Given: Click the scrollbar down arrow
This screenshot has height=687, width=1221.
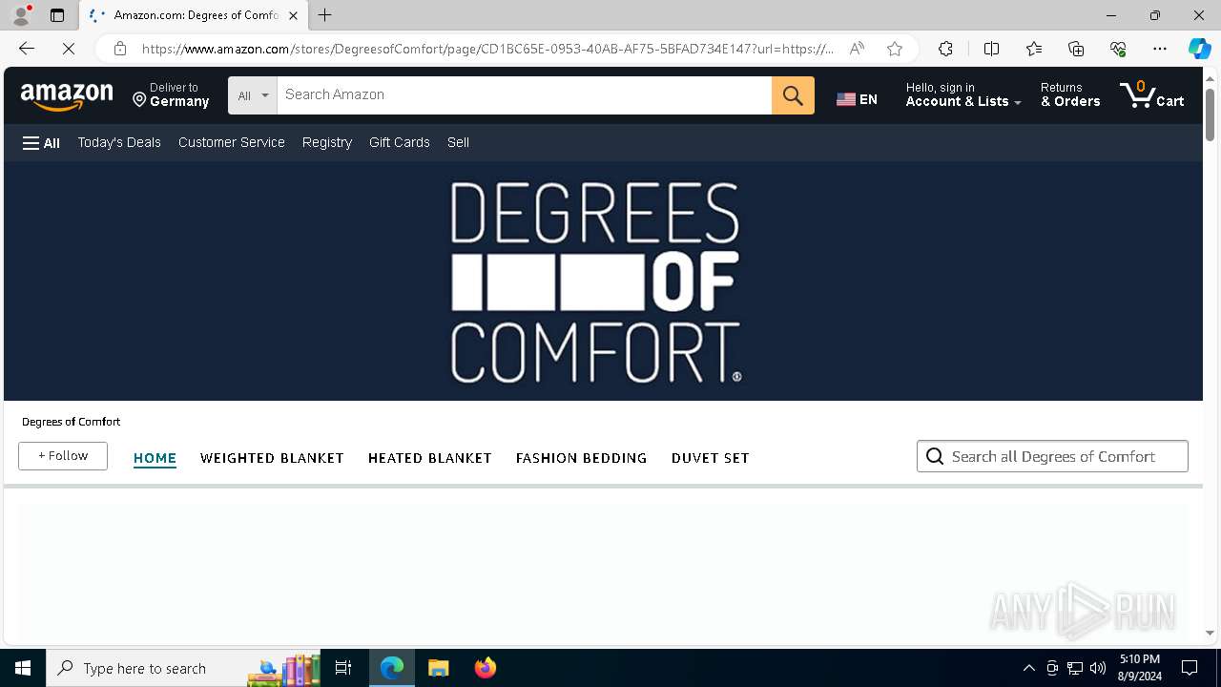Looking at the screenshot, I should pyautogui.click(x=1210, y=633).
